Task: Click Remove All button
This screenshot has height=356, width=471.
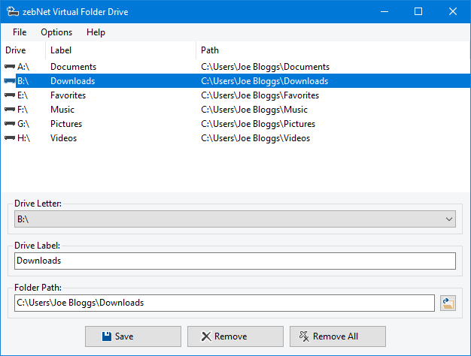Action: tap(337, 336)
